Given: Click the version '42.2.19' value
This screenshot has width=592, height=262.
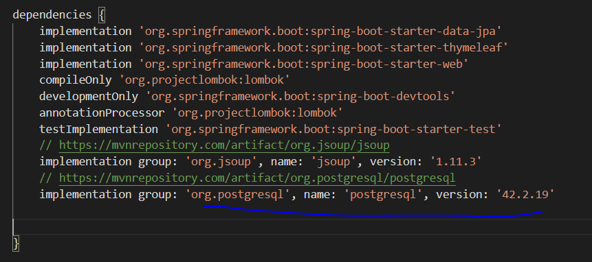Looking at the screenshot, I should tap(525, 194).
